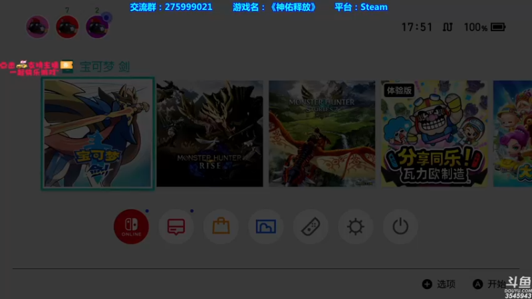
Task: Click the 平台:Steam overlay text
Action: click(x=361, y=7)
